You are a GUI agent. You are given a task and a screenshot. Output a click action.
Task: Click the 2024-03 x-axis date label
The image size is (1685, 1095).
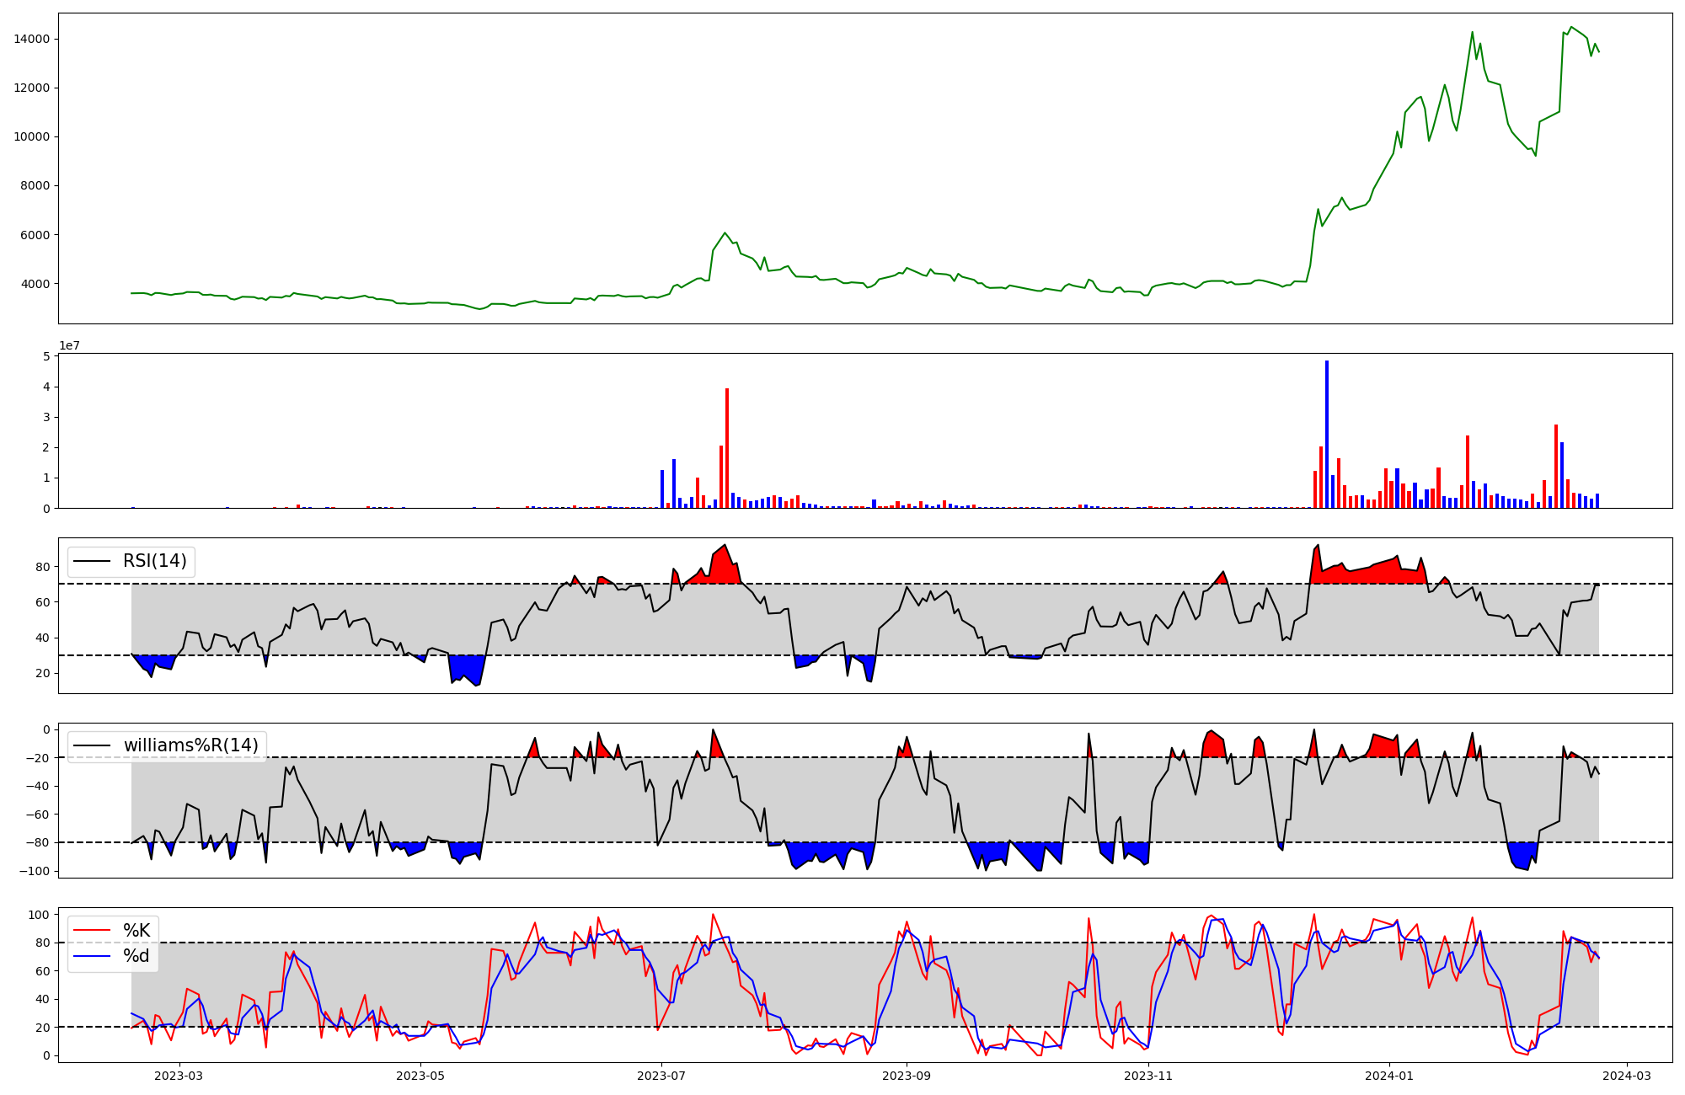tap(1626, 1076)
